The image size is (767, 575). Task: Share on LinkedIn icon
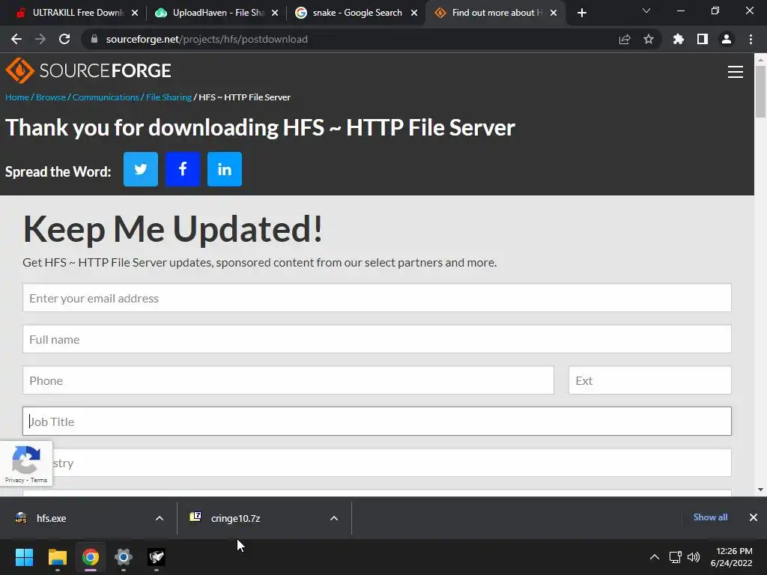[x=225, y=169]
